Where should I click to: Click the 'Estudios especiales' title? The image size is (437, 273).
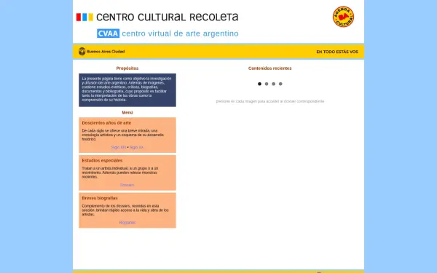102,160
